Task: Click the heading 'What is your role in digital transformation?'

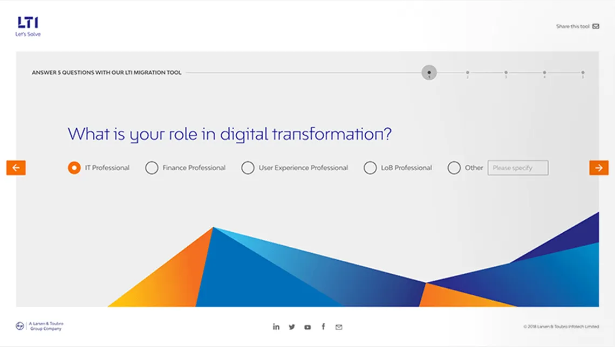Action: 229,134
